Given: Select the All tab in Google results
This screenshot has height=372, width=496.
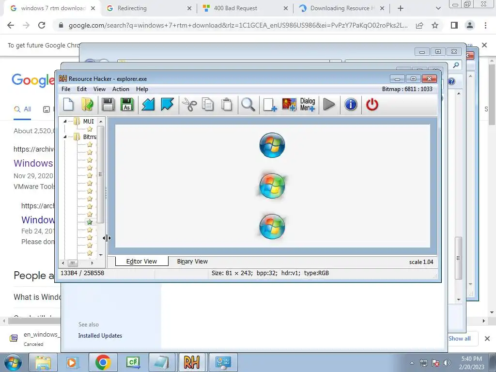Looking at the screenshot, I should tap(22, 109).
